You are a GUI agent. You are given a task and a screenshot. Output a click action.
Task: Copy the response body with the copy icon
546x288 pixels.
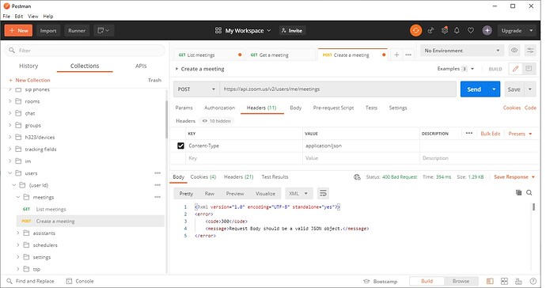(518, 192)
